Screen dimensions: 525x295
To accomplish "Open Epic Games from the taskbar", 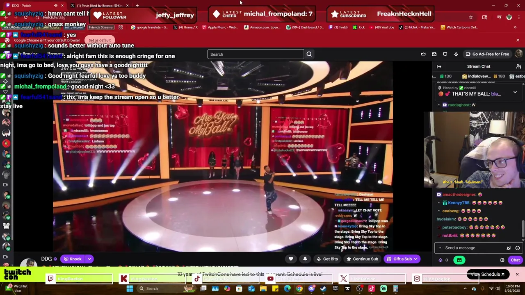I will (x=335, y=288).
